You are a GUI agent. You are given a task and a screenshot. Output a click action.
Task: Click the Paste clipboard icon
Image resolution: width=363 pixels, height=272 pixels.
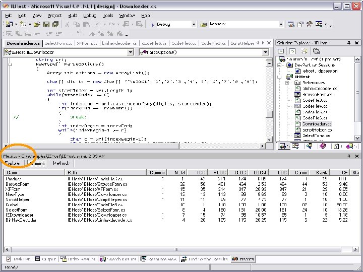(x=86, y=24)
